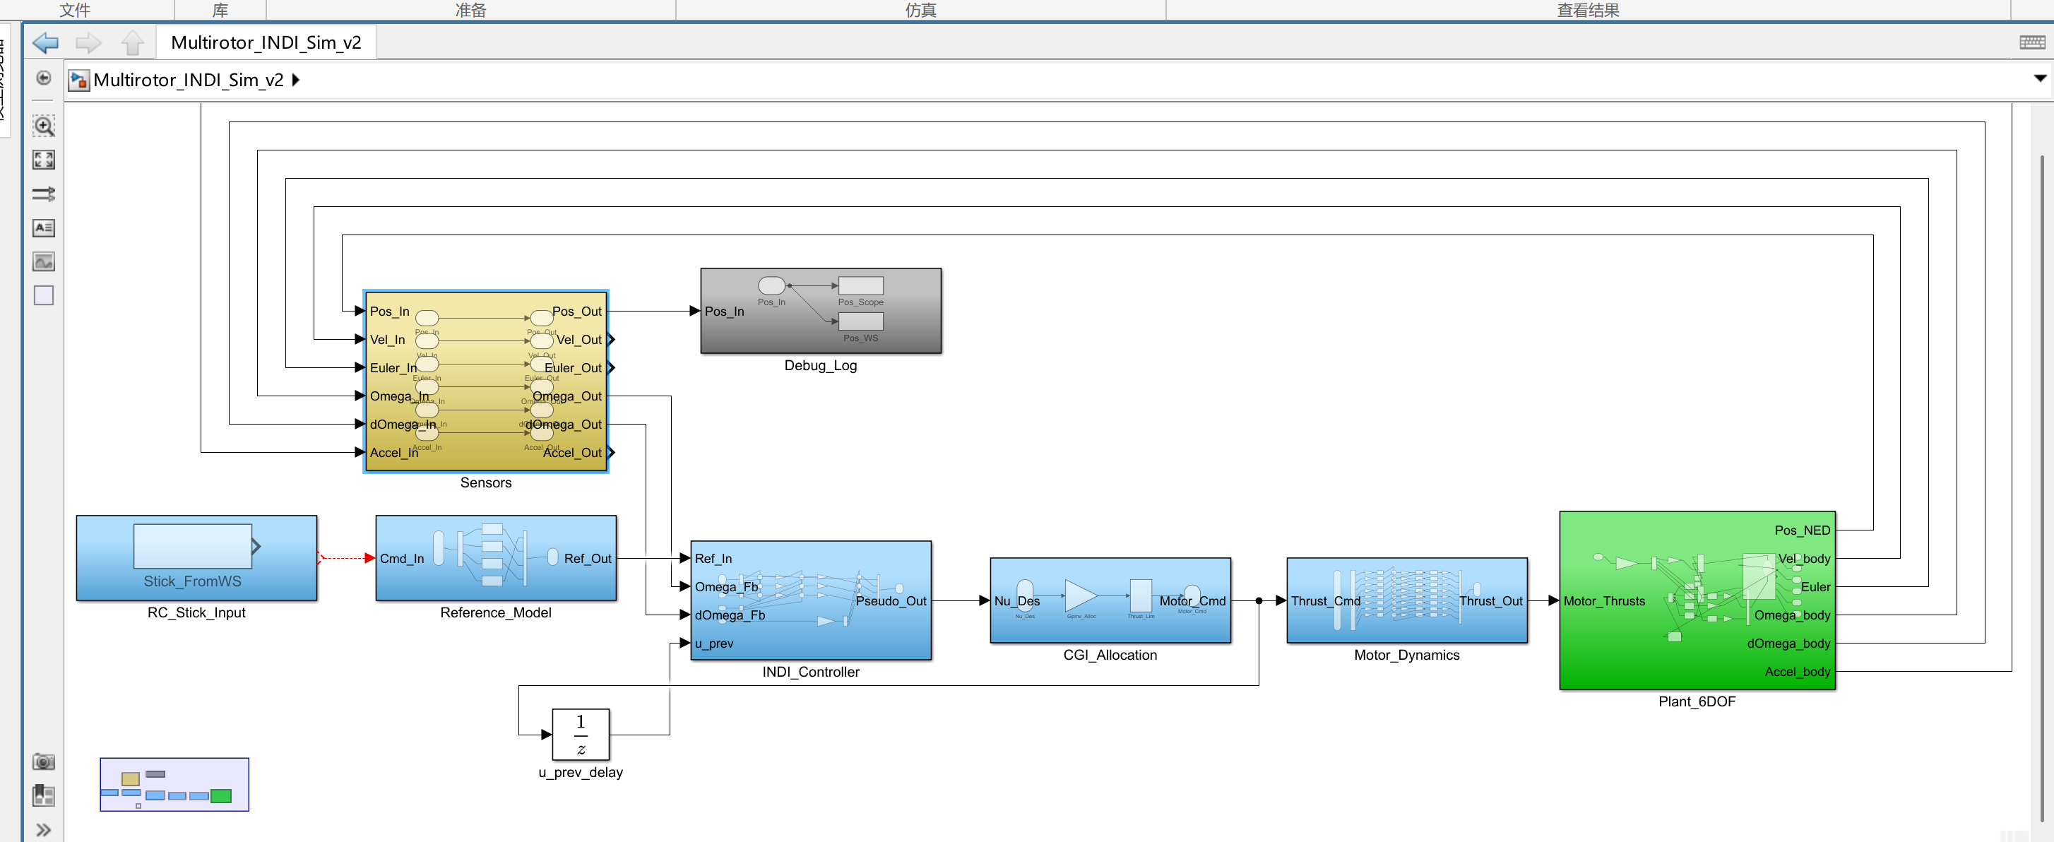Image resolution: width=2054 pixels, height=842 pixels.
Task: Open the 仿真 ribbon section
Action: (921, 10)
